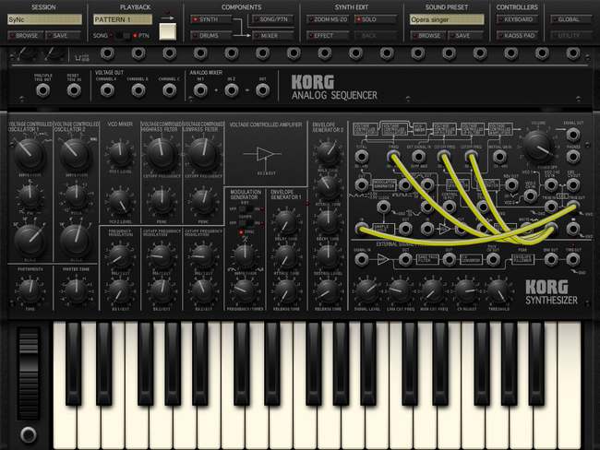
Task: Click the SIGNAL OUT jack
Action: [x=572, y=135]
